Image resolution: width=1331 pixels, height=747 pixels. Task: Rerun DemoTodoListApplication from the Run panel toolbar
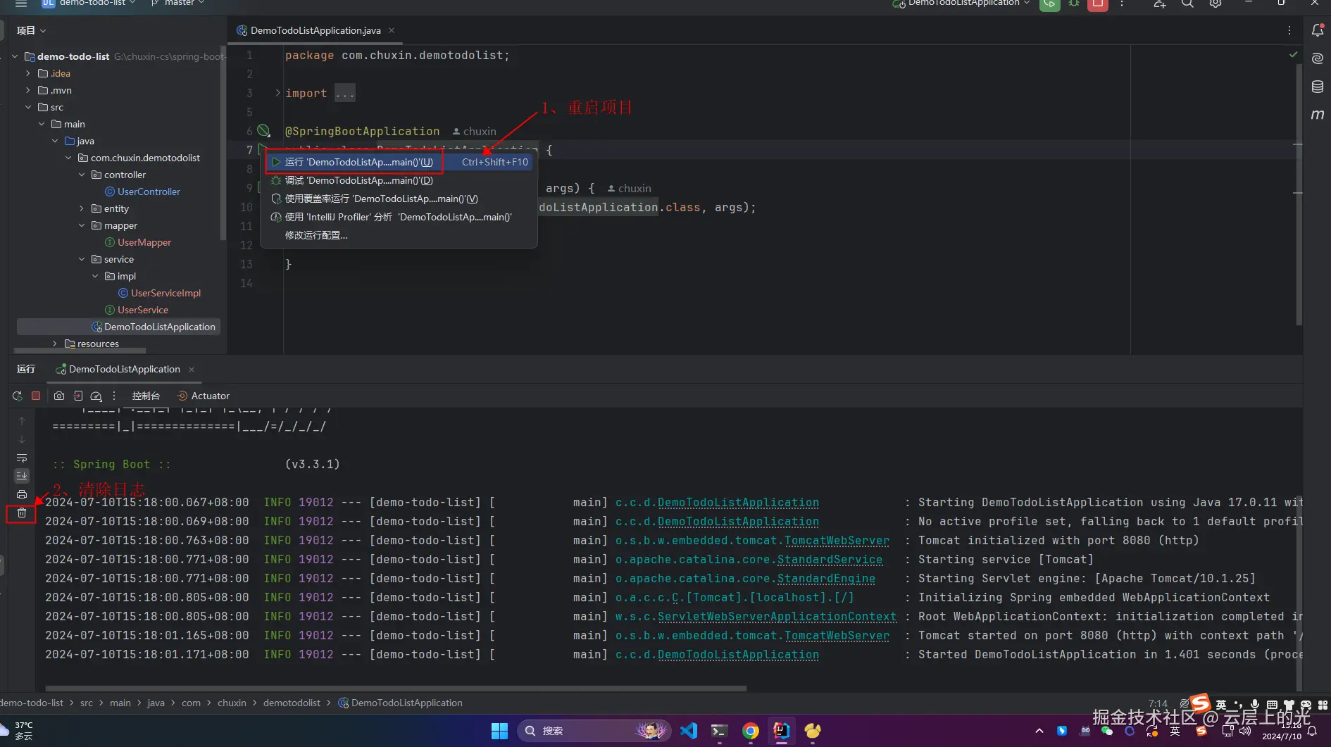(x=18, y=396)
